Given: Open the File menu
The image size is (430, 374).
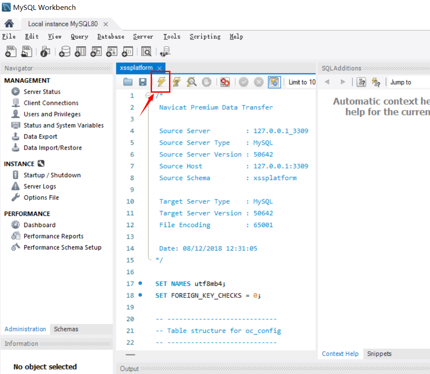Looking at the screenshot, I should click(9, 36).
